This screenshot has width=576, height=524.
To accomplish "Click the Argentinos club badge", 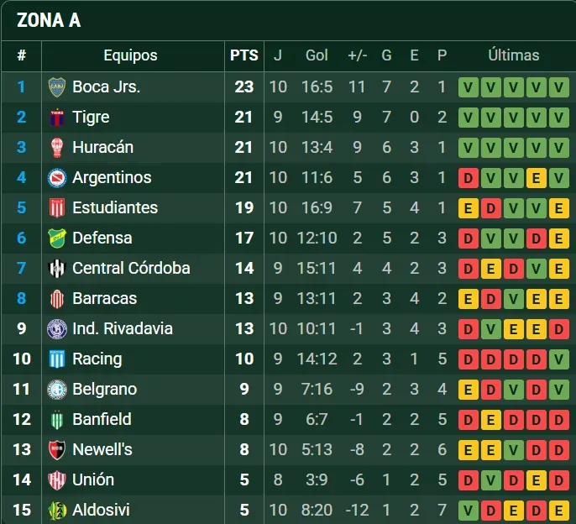I will [57, 177].
